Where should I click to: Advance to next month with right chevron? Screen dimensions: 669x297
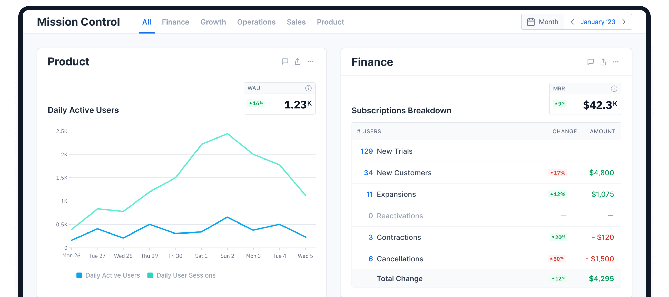pos(624,22)
